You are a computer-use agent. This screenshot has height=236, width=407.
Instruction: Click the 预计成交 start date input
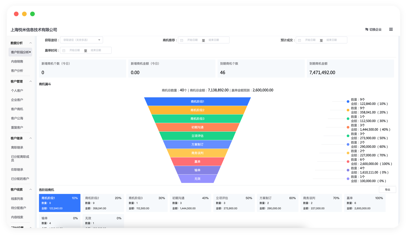point(310,40)
